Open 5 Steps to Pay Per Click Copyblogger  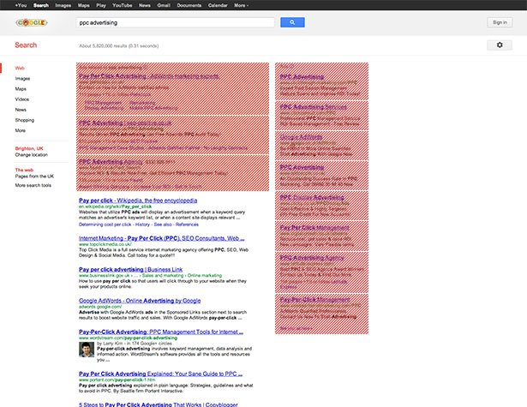tap(159, 404)
